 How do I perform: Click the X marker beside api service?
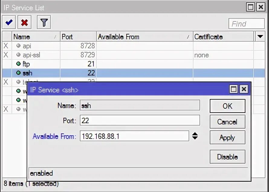(5, 46)
